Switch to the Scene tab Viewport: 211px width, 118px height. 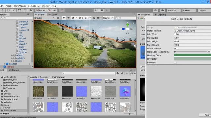click(x=40, y=14)
